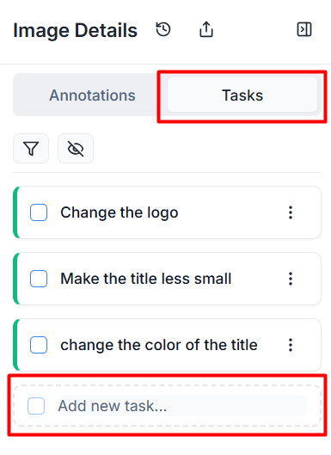
Task: Select the Make the title less small text
Action: click(x=145, y=279)
